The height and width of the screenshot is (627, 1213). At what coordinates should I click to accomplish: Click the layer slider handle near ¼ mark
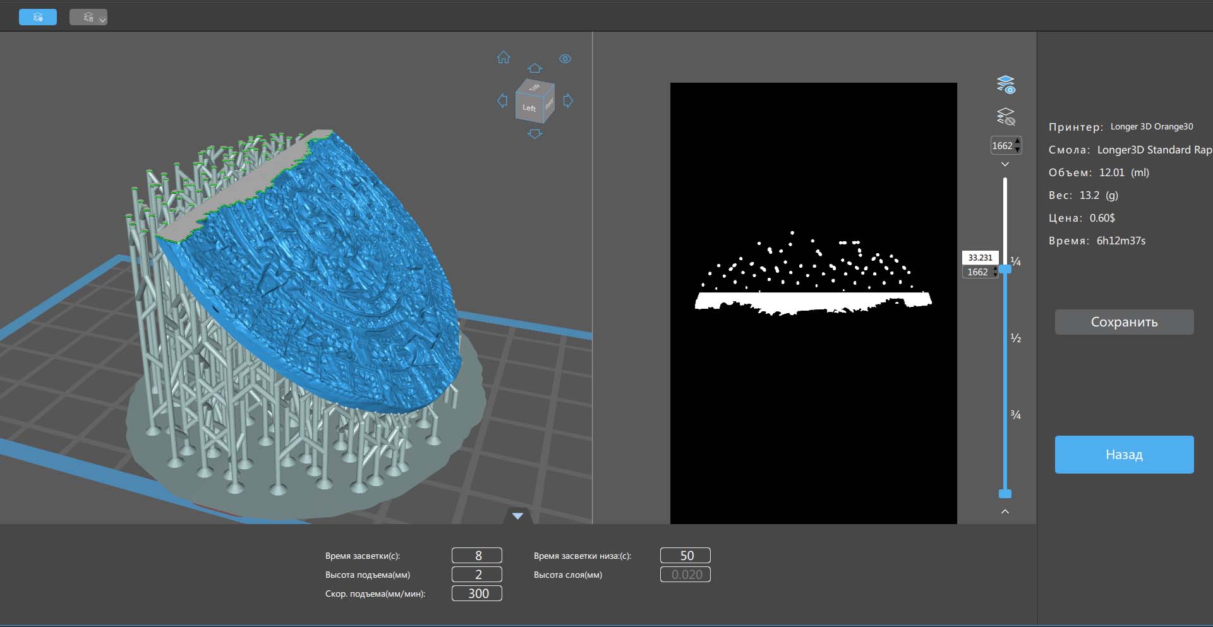[1005, 269]
